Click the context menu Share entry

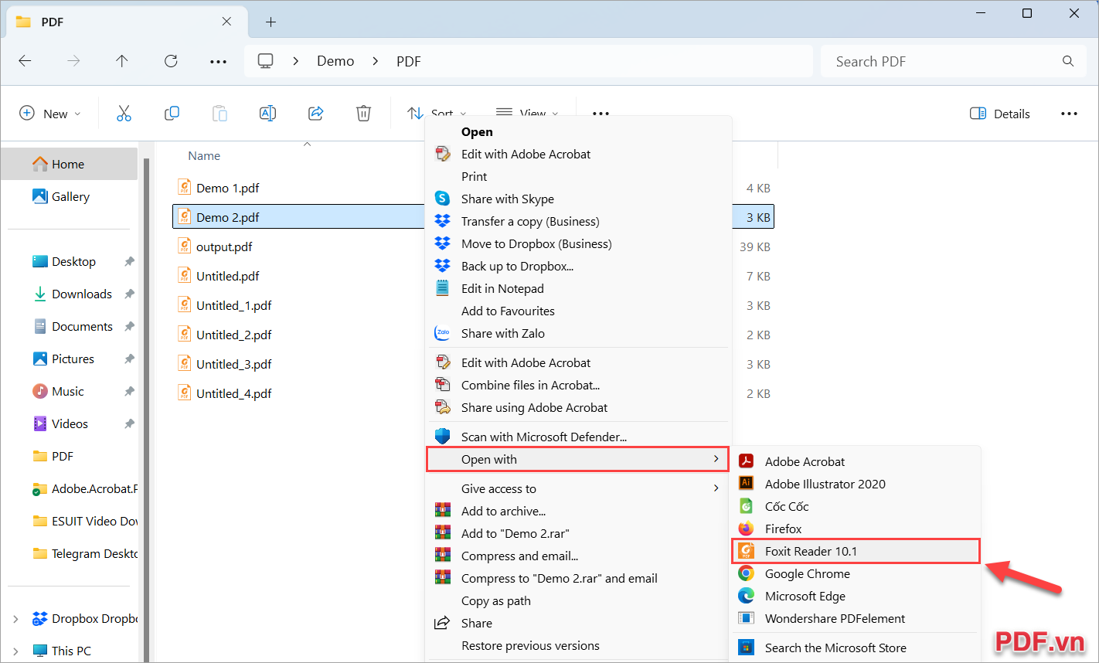578,623
